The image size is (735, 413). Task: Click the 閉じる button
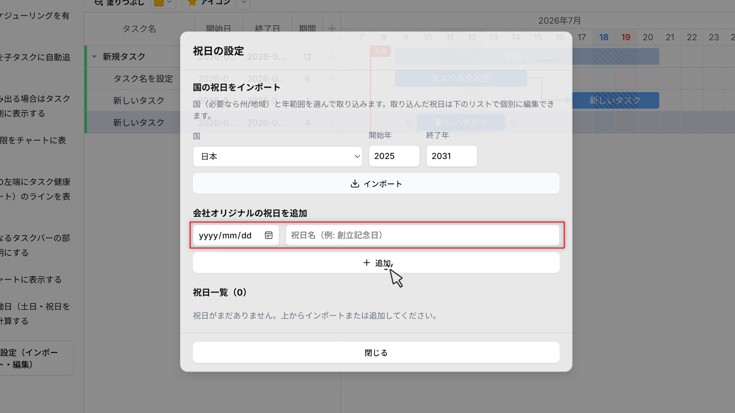[x=376, y=352]
